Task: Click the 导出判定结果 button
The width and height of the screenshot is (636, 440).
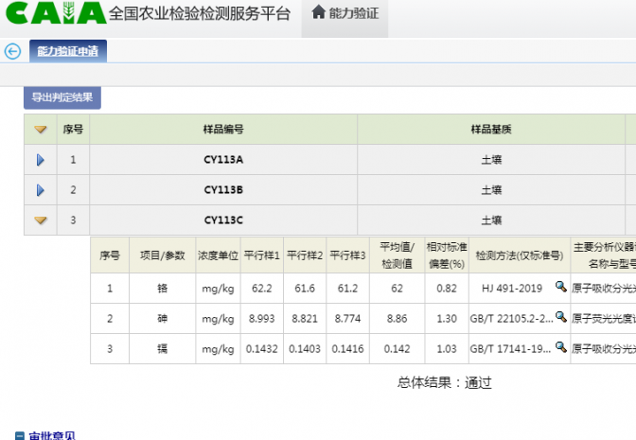Action: point(62,97)
